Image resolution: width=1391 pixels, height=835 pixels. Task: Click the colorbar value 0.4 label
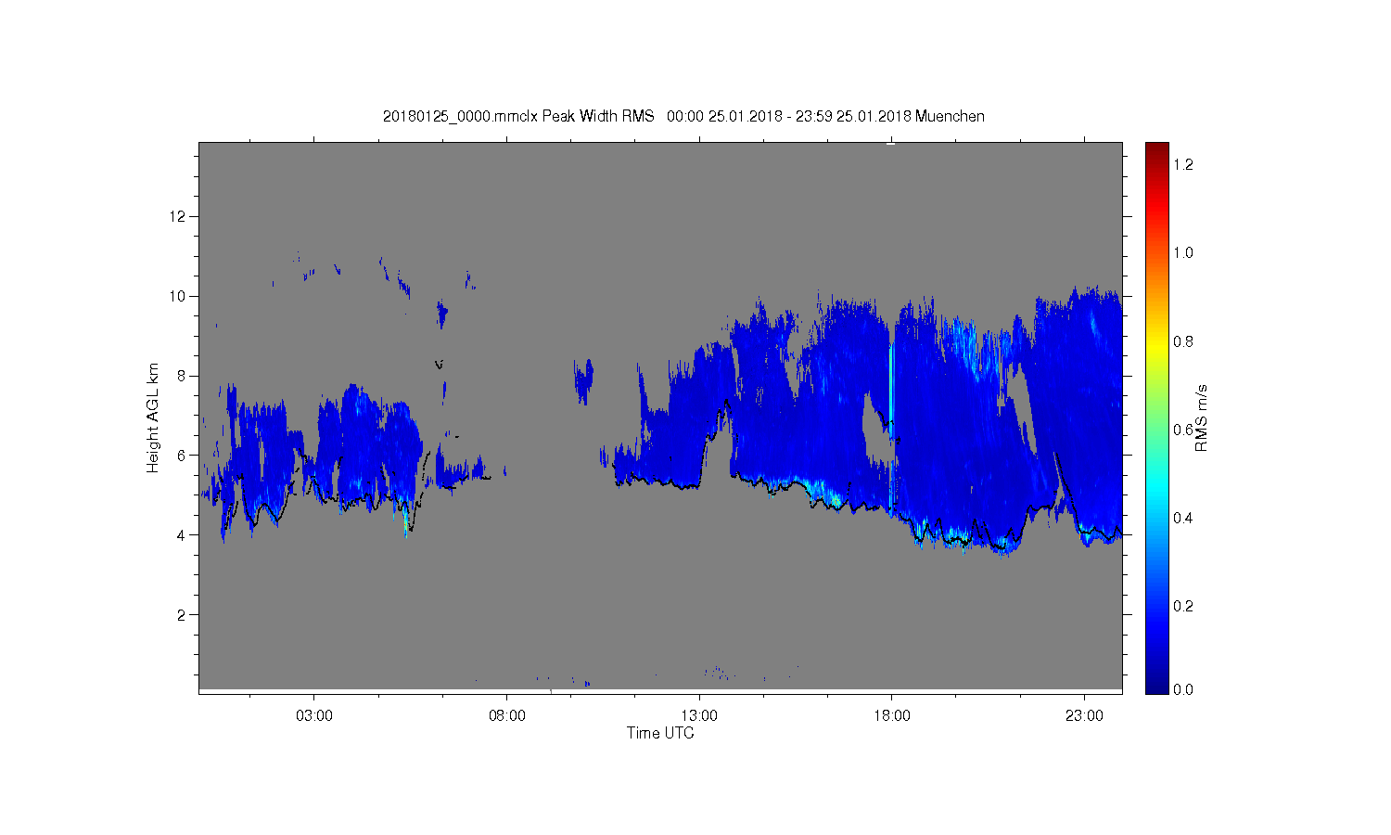point(1182,518)
